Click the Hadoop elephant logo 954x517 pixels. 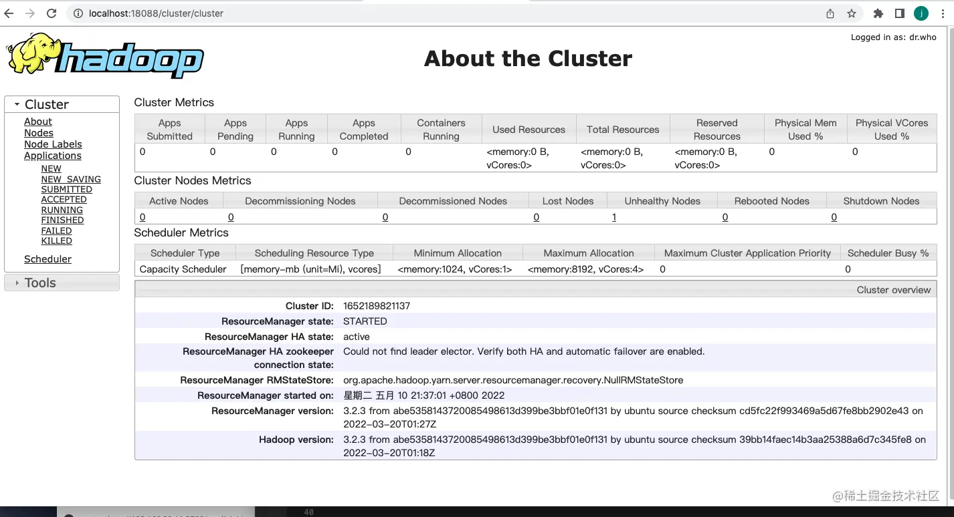pos(105,55)
